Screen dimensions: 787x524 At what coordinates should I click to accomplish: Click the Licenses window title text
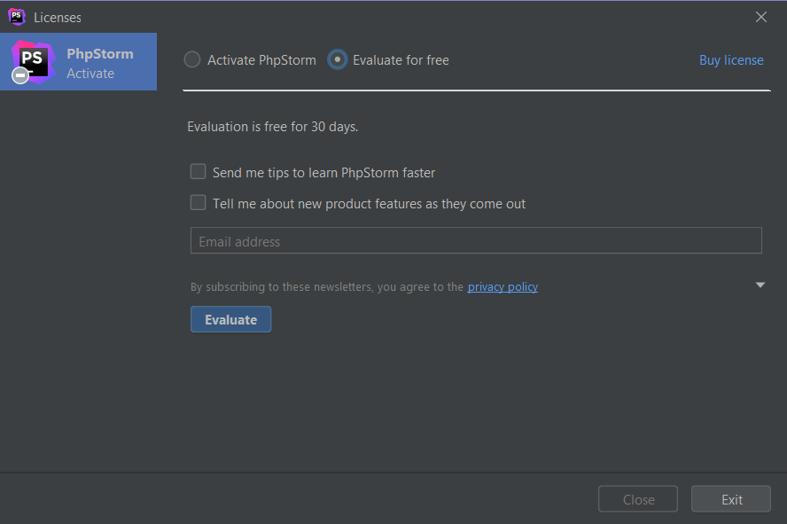[58, 18]
